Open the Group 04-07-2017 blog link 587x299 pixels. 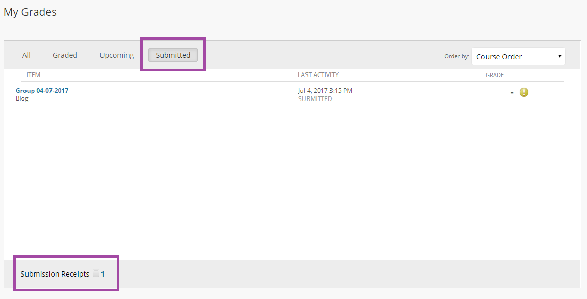42,91
